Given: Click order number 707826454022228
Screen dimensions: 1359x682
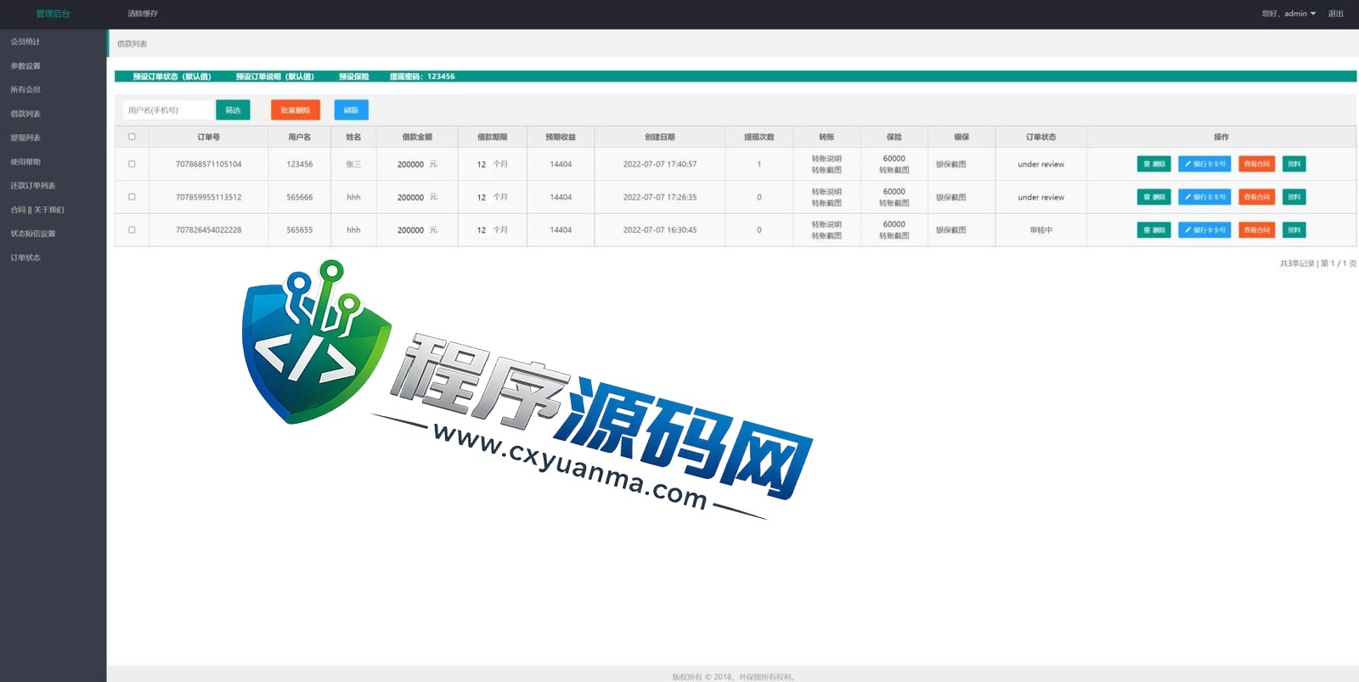Looking at the screenshot, I should point(209,230).
